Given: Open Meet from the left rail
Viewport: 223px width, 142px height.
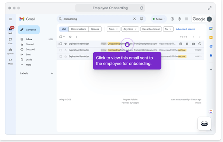Looking at the screenshot, I should (10, 61).
